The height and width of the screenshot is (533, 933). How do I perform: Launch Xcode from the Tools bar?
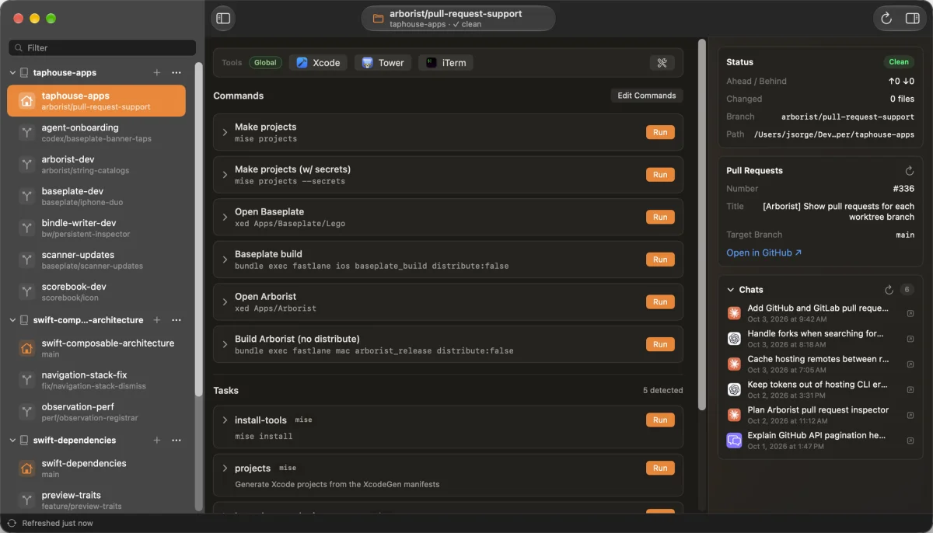[x=318, y=63]
